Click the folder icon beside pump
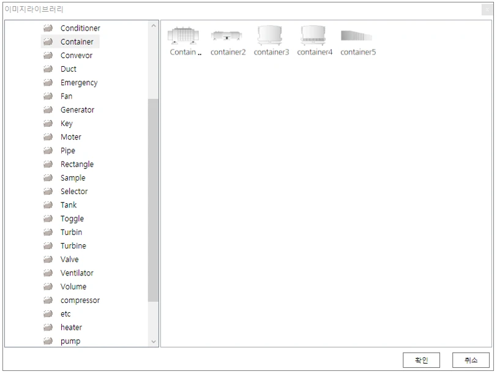This screenshot has height=374, width=497. coord(48,341)
